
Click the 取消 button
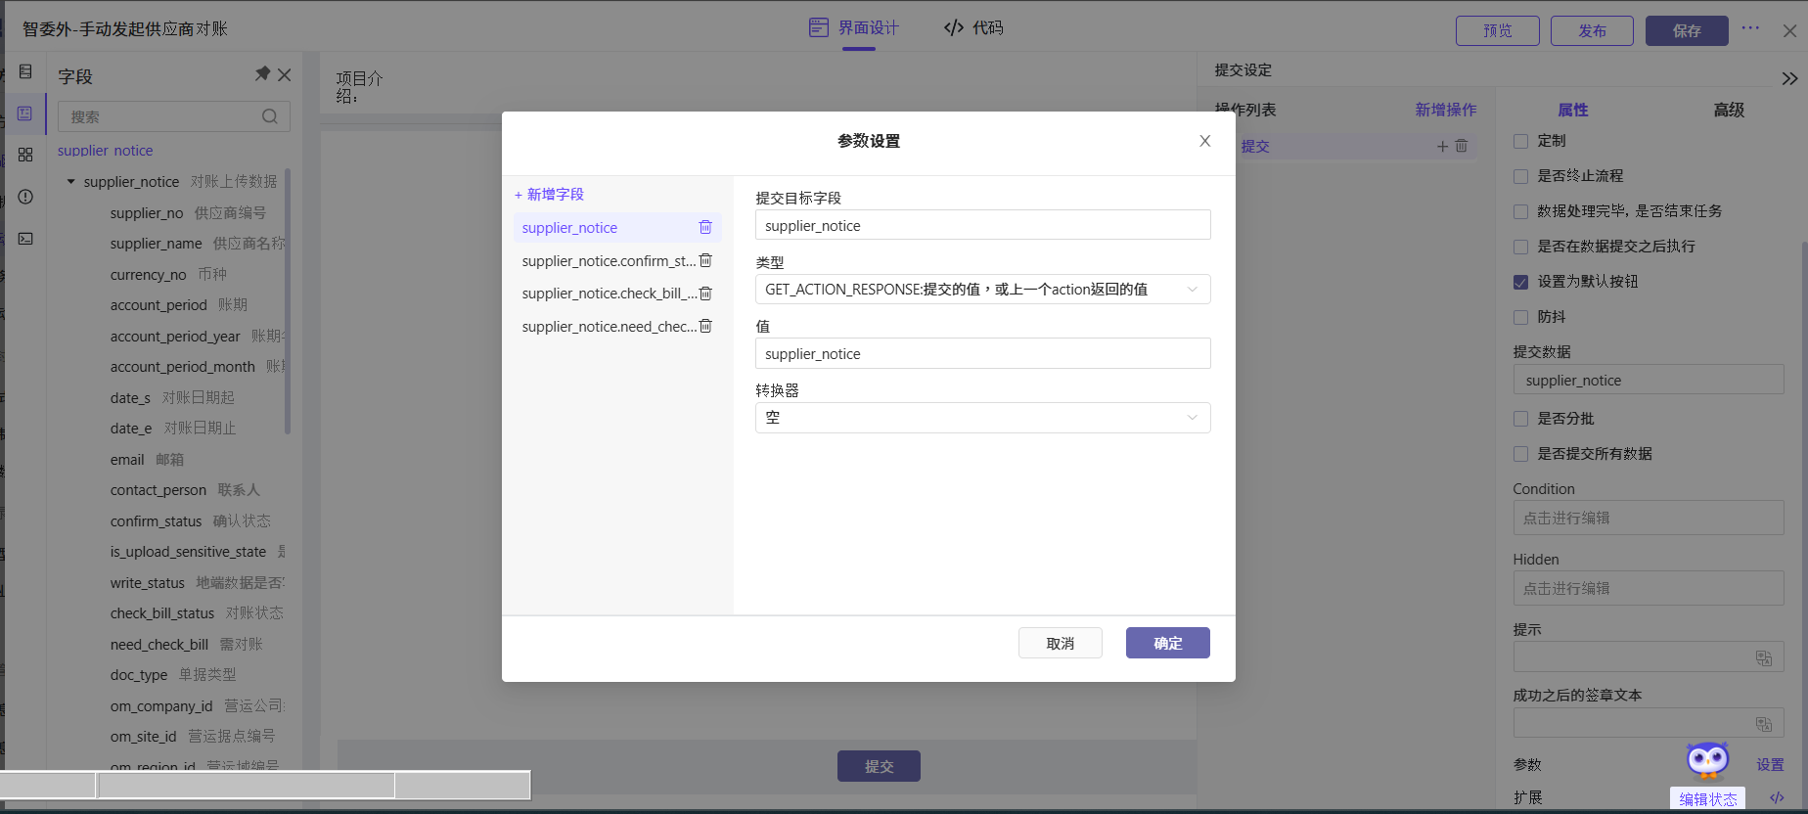[1061, 643]
